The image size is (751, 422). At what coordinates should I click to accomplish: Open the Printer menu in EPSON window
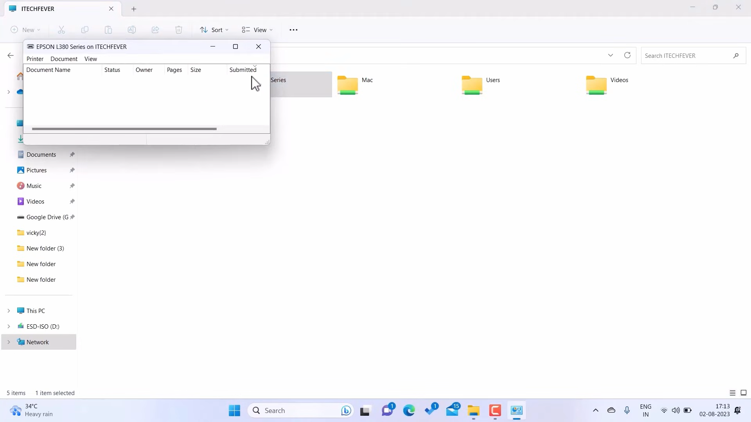(x=35, y=59)
